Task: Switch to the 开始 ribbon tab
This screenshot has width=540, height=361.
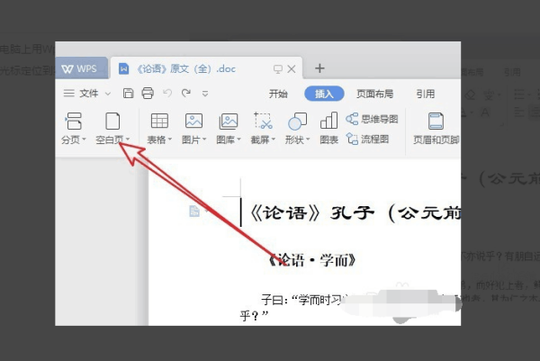Action: (278, 94)
